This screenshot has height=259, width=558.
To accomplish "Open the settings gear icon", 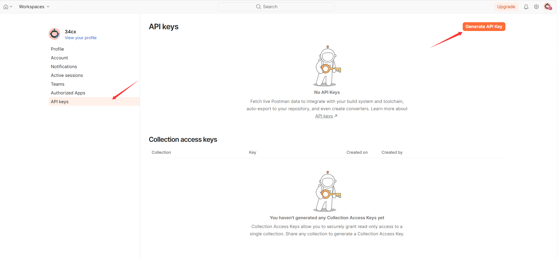I will tap(536, 7).
